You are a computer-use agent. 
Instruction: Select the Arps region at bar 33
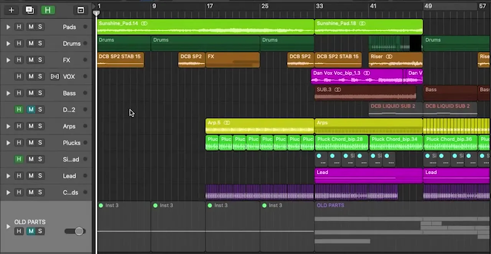click(369, 126)
